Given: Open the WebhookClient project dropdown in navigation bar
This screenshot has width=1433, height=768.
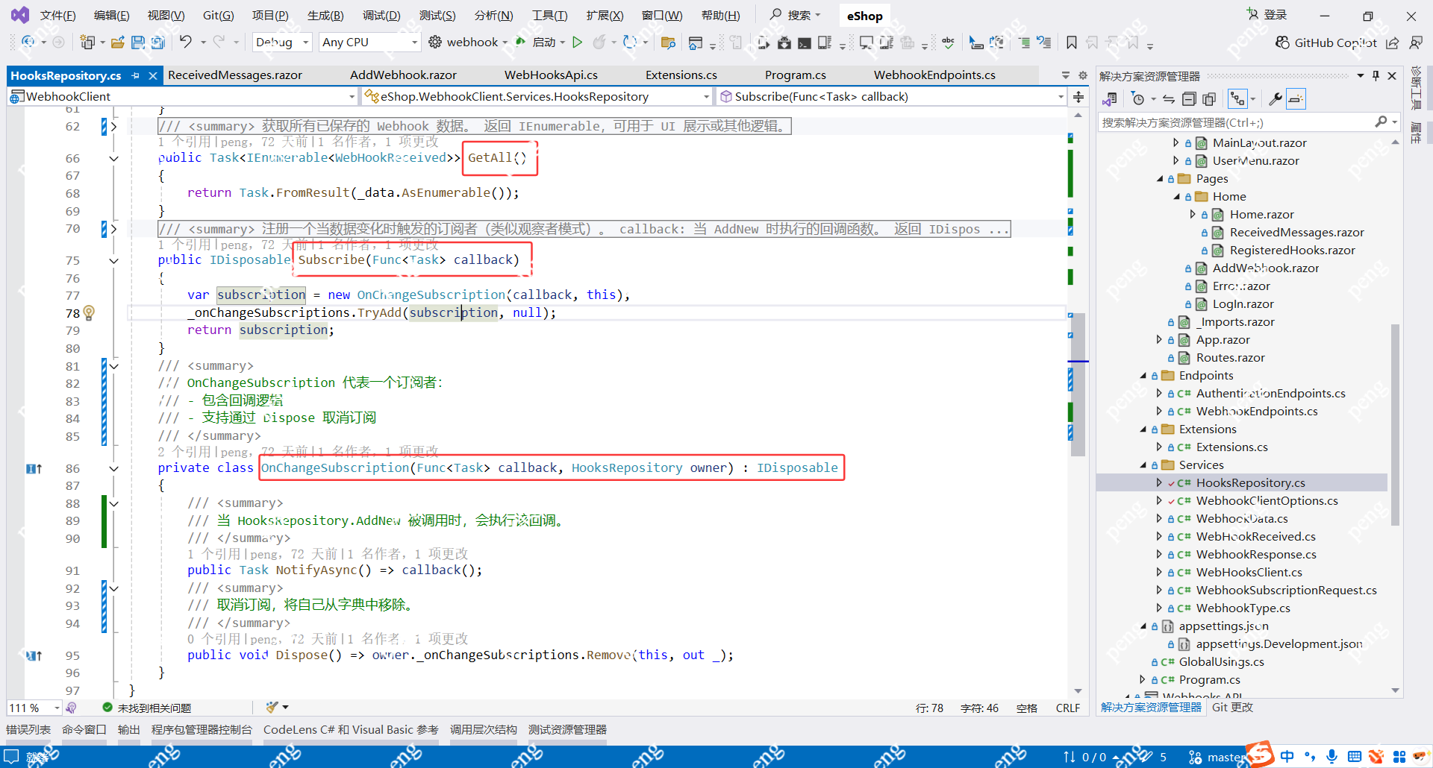Looking at the screenshot, I should (183, 97).
